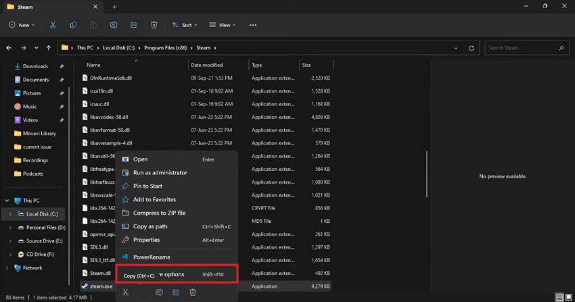Open recent locations chevron next to forward arrow

[x=36, y=48]
